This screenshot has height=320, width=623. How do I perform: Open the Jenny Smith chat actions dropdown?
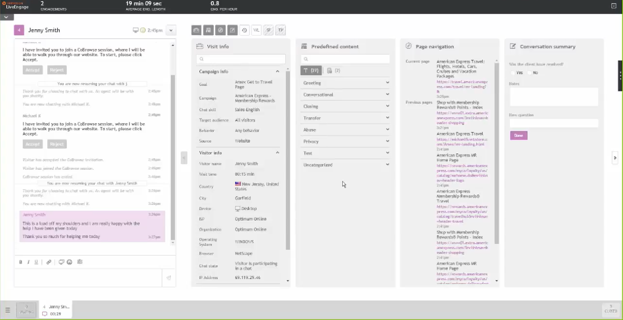click(171, 30)
